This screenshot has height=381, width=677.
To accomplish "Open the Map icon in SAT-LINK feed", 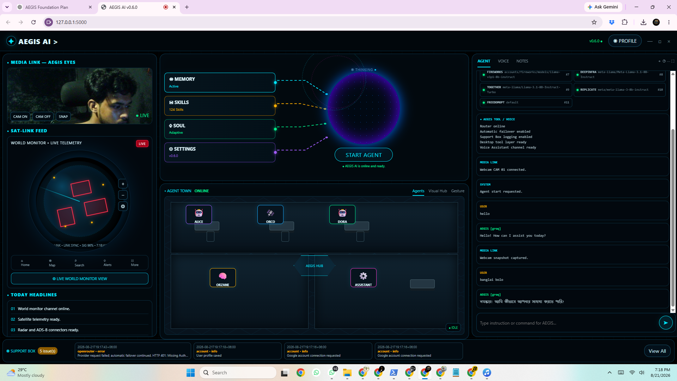I will pyautogui.click(x=52, y=263).
